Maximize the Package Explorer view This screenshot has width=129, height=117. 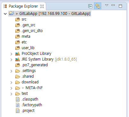point(120,6)
